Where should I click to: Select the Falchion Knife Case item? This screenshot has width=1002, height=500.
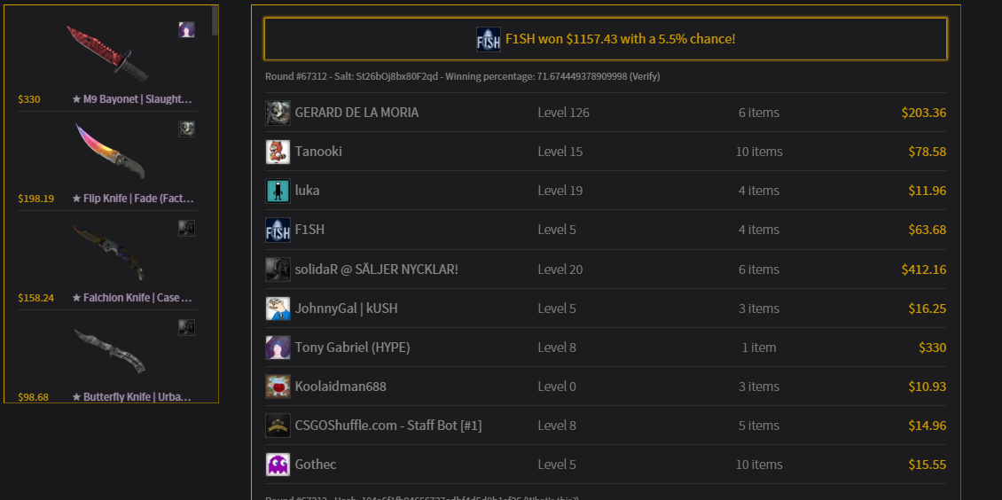[106, 259]
